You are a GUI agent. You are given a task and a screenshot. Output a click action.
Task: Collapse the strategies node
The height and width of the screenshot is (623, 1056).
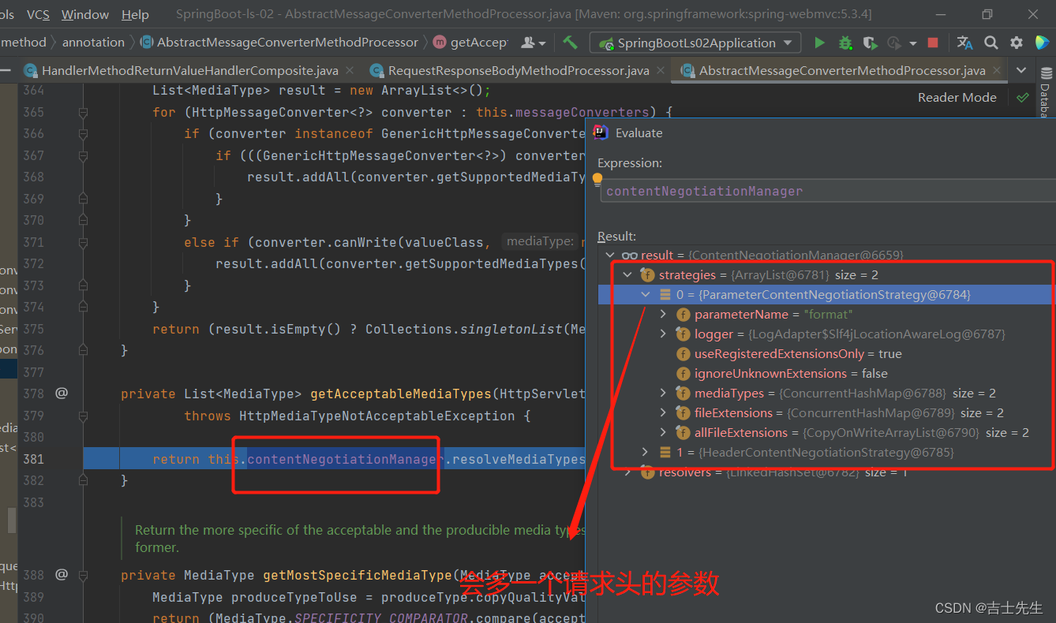click(627, 274)
